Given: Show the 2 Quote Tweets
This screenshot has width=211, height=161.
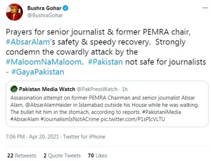Looking at the screenshot, I should click(62, 155).
